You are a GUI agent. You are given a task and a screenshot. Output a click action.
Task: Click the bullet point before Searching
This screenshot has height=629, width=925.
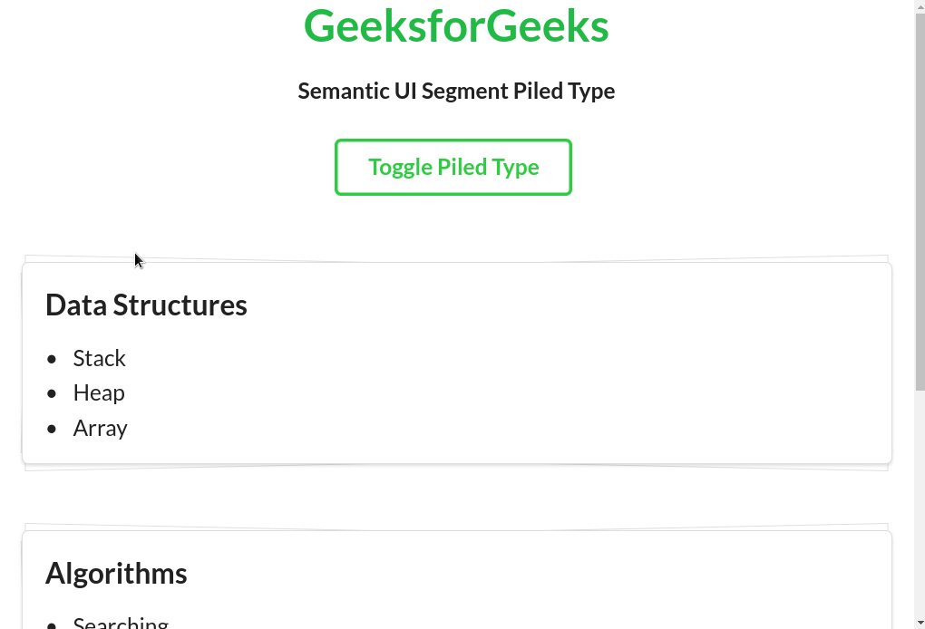[x=53, y=624]
